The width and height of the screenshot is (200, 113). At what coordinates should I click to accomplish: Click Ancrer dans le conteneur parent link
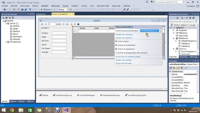[x=128, y=56]
